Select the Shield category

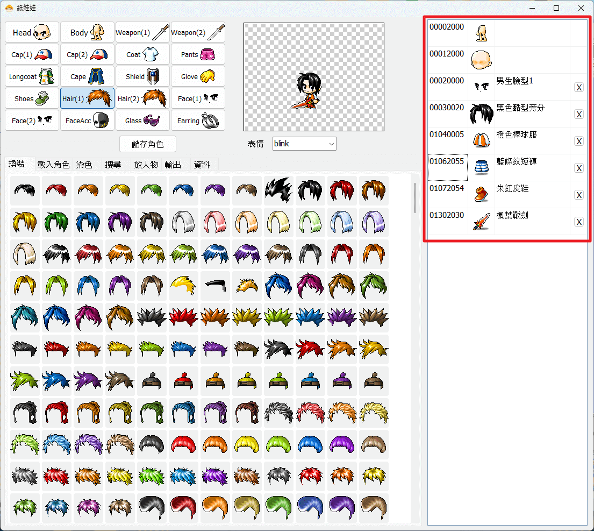coord(142,76)
